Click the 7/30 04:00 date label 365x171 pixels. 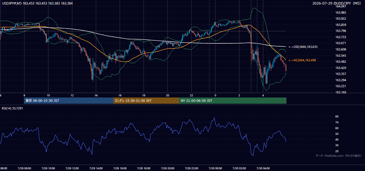(x=263, y=168)
